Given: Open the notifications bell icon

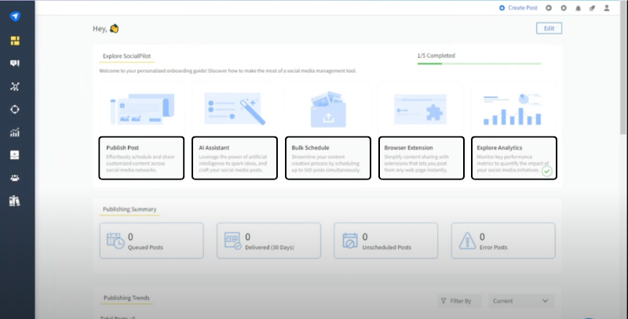Looking at the screenshot, I should pos(578,8).
